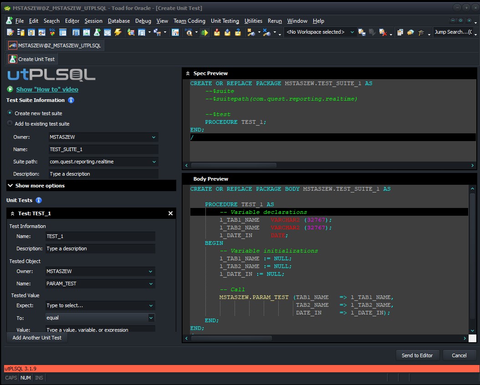Open the Create Unit Test flask icon
This screenshot has height=385, width=480.
(x=97, y=33)
